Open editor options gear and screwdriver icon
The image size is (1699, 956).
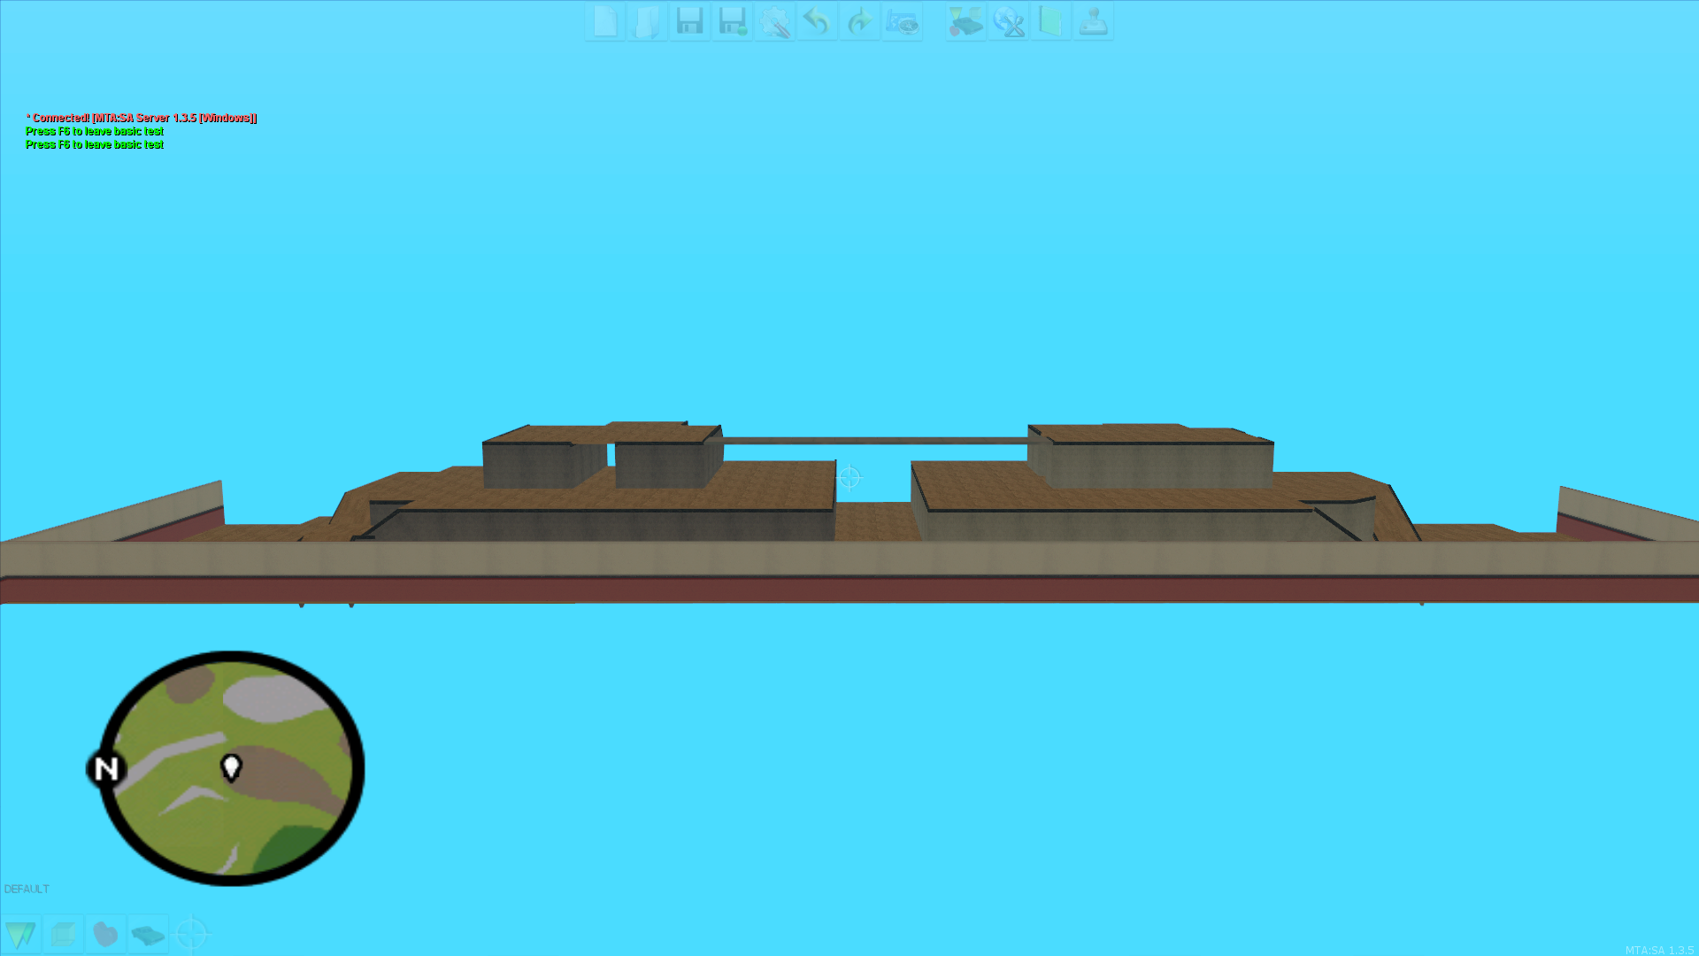coord(775,21)
